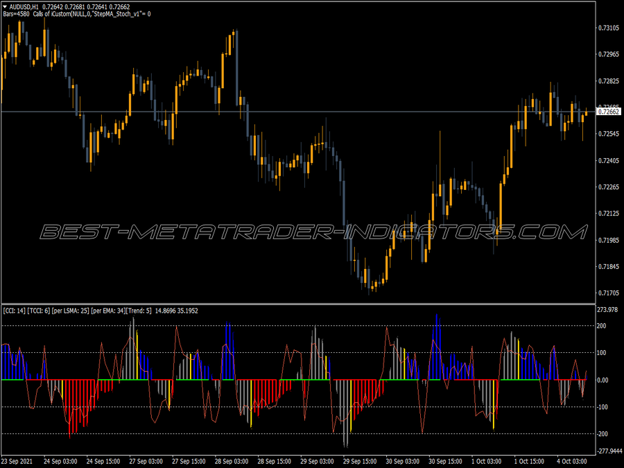Click the 0.72125 price axis label

609,214
